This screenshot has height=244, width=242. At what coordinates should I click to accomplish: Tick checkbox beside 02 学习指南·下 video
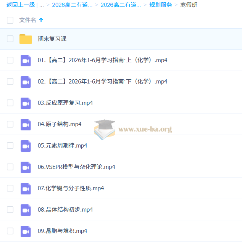(10, 82)
